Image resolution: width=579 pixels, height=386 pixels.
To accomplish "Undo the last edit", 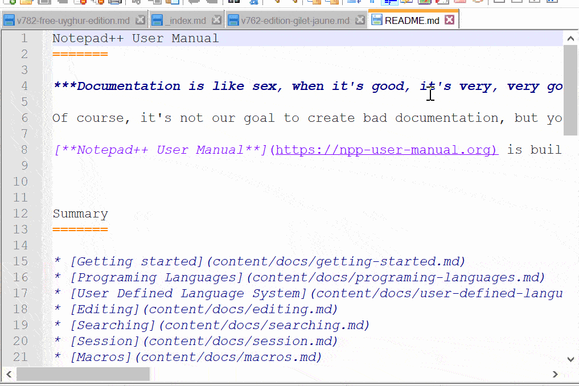I will (x=194, y=2).
